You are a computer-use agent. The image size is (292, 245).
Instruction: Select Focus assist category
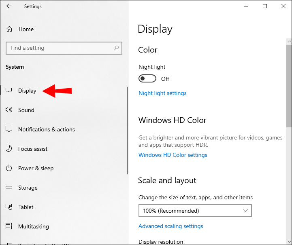(x=33, y=149)
